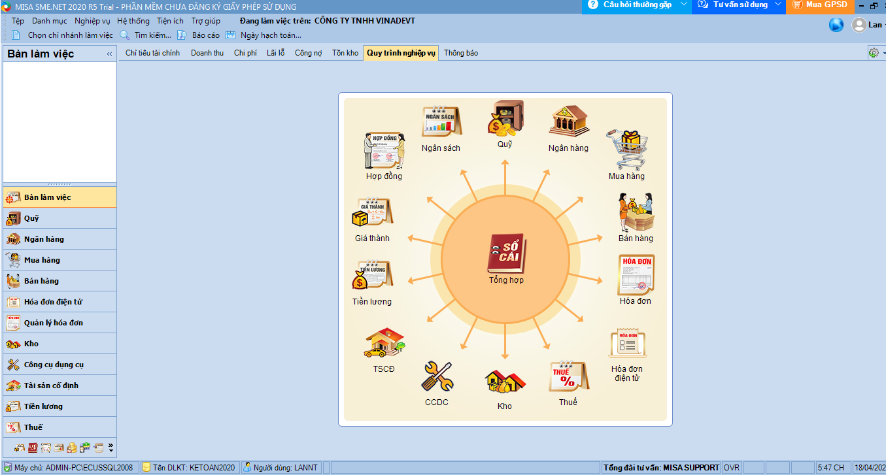The width and height of the screenshot is (886, 475).
Task: Open the settings gear on tab bar
Action: click(x=874, y=53)
